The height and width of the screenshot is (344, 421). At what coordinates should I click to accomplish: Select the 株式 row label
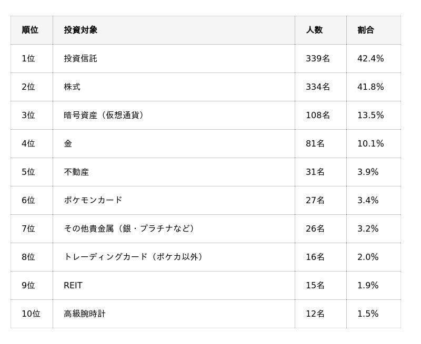[x=72, y=87]
